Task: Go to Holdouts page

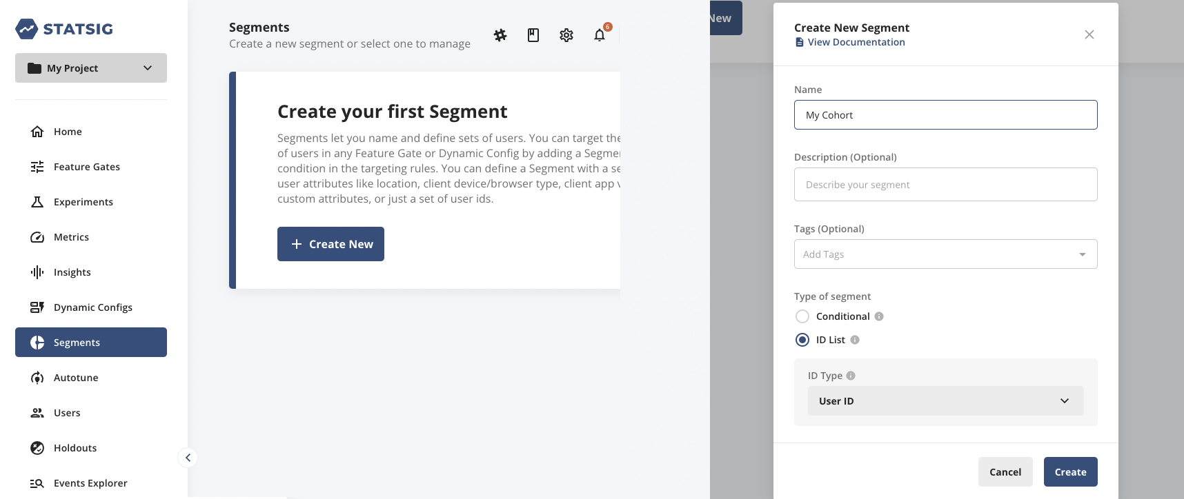Action: [91, 448]
